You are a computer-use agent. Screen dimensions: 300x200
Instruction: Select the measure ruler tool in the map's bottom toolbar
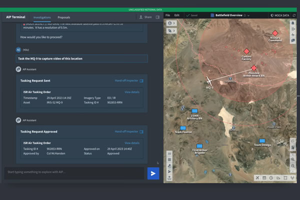pyautogui.click(x=278, y=178)
